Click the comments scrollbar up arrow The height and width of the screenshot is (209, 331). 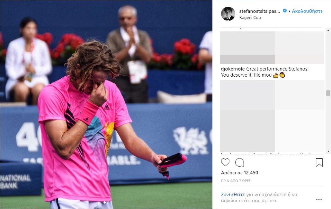pos(328,30)
